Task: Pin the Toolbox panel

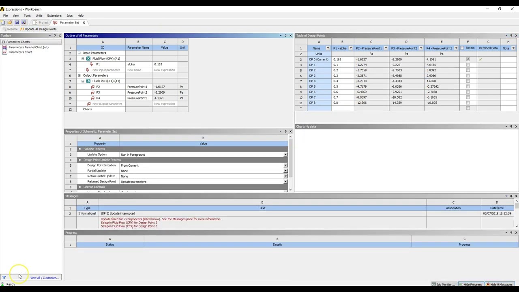Action: point(55,36)
